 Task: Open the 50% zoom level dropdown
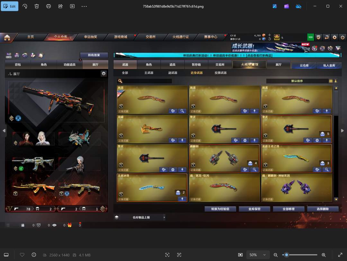(x=258, y=255)
